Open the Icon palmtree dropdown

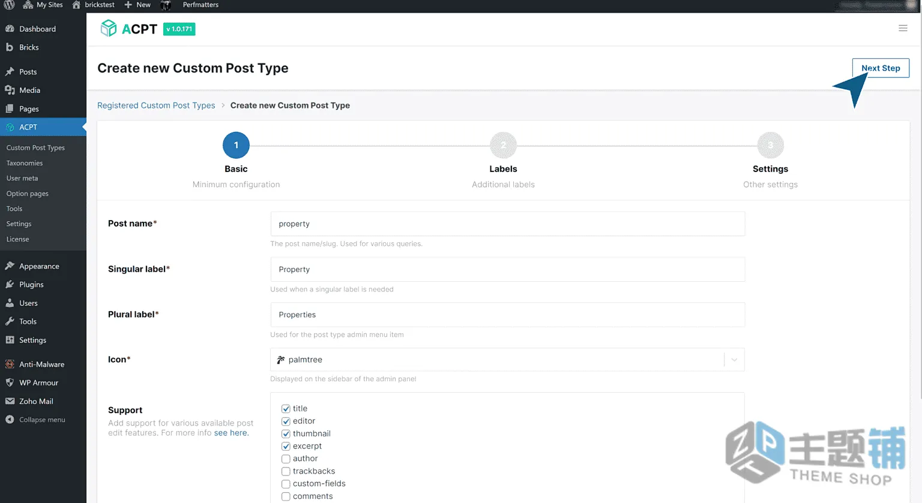507,360
